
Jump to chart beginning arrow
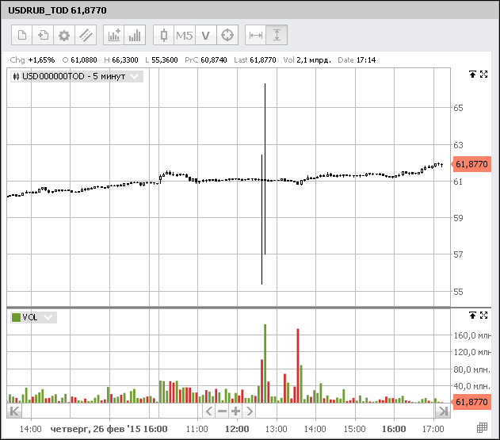14,411
